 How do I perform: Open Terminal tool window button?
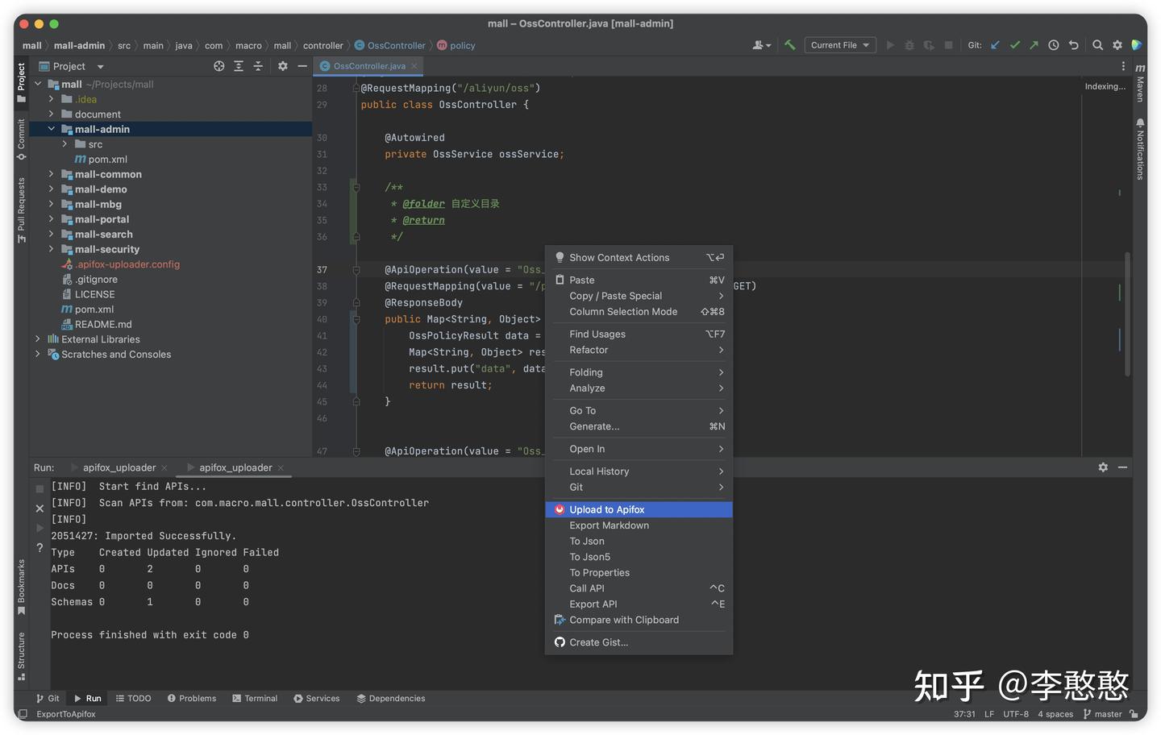(x=255, y=699)
